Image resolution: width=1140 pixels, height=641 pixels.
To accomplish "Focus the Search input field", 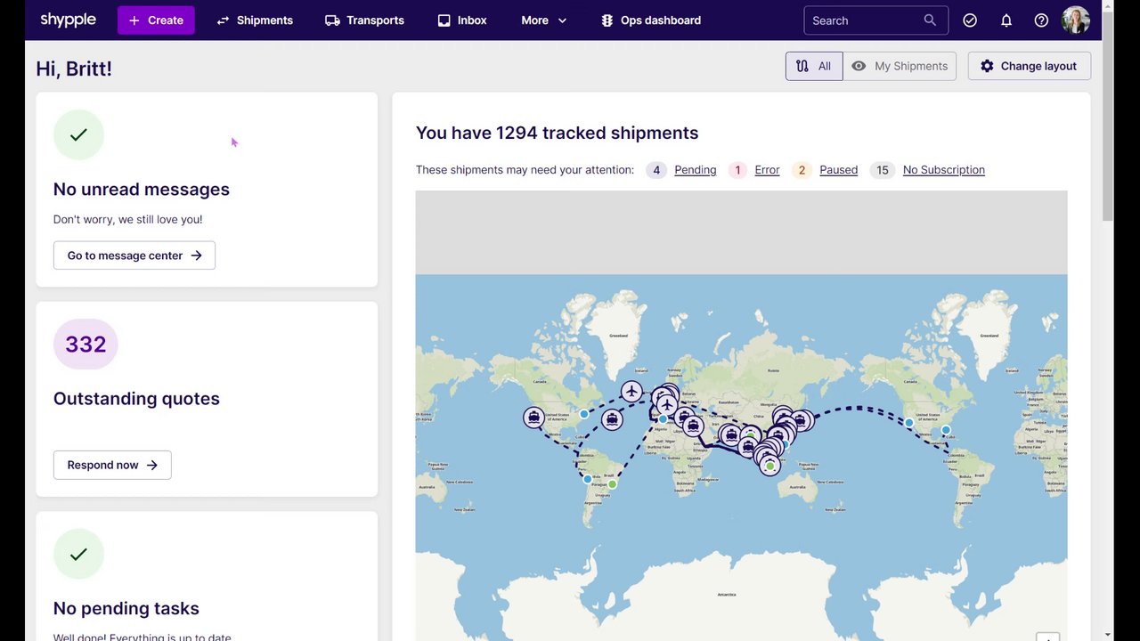I will 864,20.
